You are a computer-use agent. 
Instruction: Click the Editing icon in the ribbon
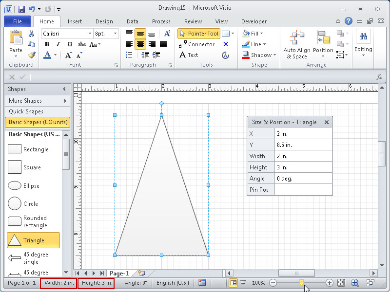pyautogui.click(x=363, y=44)
